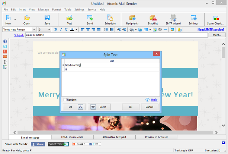Screen dimensions: 228x154
Task: Confirm with Ok in Spin Text dialog
Action: pos(131,107)
